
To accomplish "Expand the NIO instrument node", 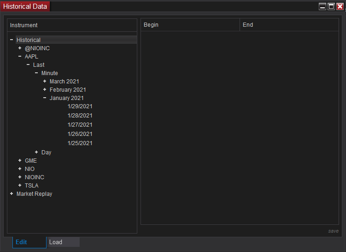I will [20, 169].
